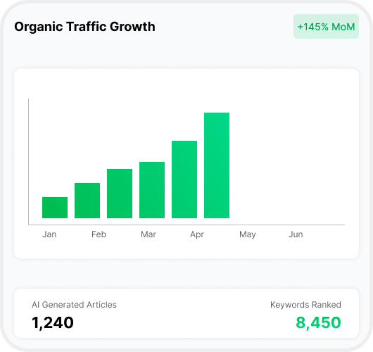Image resolution: width=373 pixels, height=352 pixels.
Task: Click the Apr axis label
Action: point(197,234)
